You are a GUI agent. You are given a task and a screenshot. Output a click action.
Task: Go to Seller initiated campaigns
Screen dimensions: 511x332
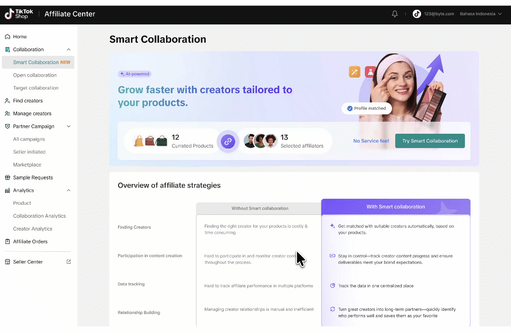click(x=30, y=152)
